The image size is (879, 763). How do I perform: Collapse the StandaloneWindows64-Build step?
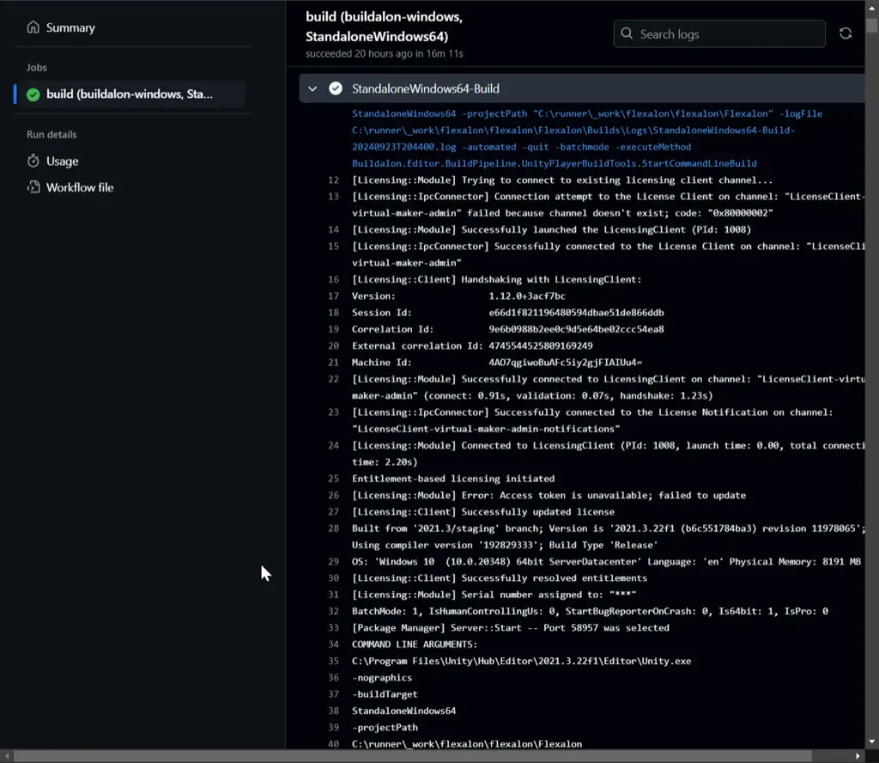tap(312, 89)
